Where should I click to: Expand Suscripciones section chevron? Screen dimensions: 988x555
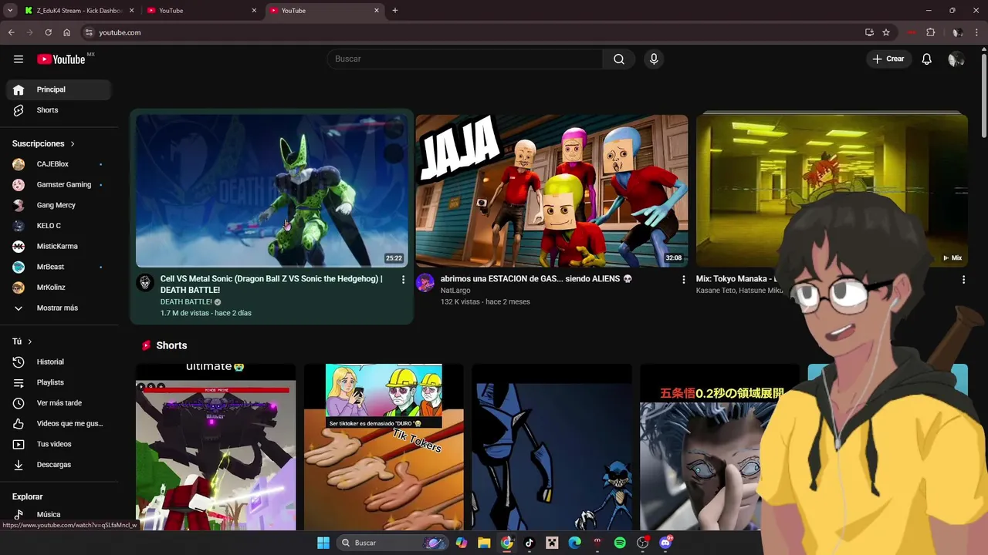point(73,144)
